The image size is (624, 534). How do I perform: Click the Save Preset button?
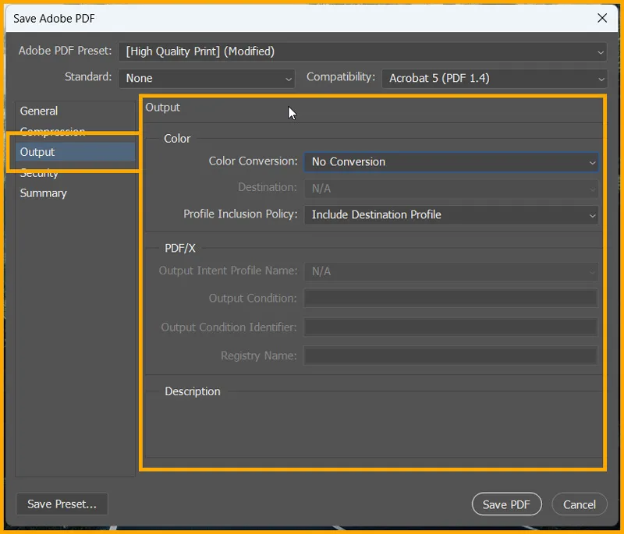pyautogui.click(x=61, y=504)
